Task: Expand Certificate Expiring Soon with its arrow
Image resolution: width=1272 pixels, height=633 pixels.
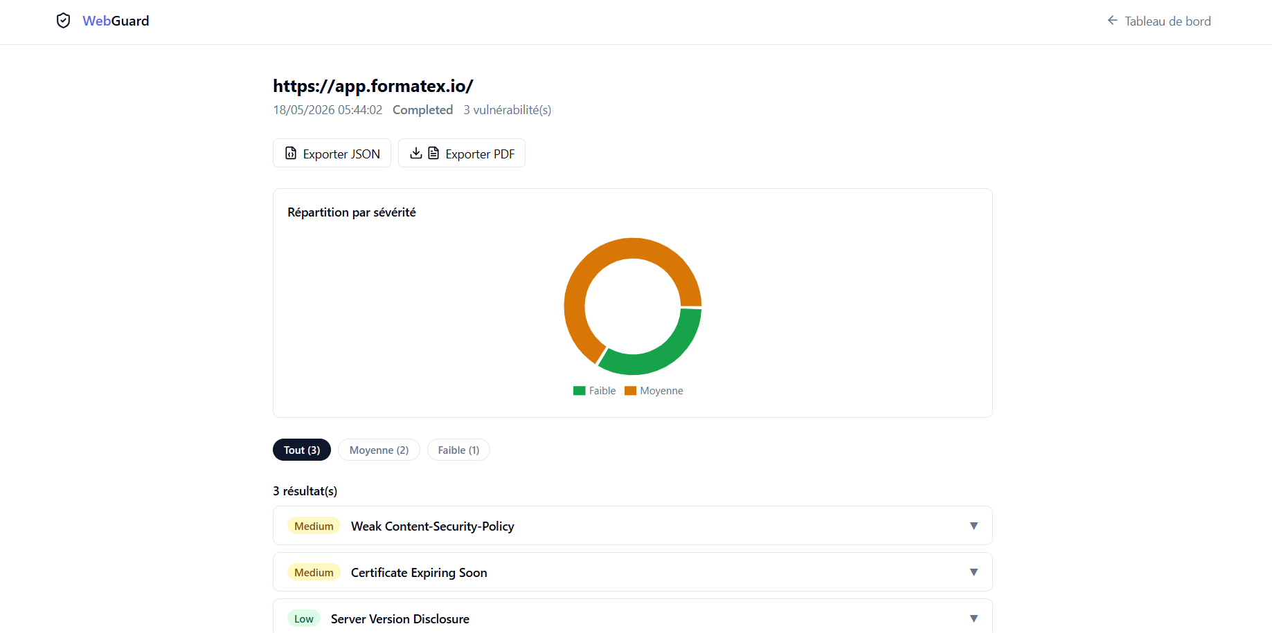Action: (x=974, y=572)
